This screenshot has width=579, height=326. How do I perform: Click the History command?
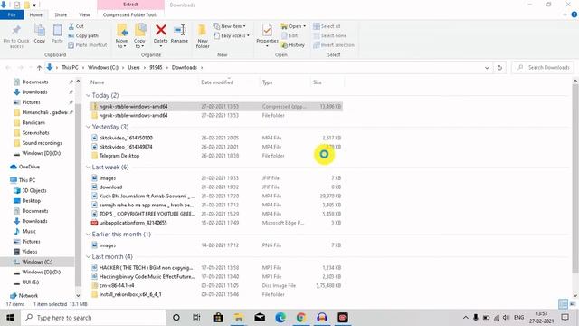coord(293,44)
